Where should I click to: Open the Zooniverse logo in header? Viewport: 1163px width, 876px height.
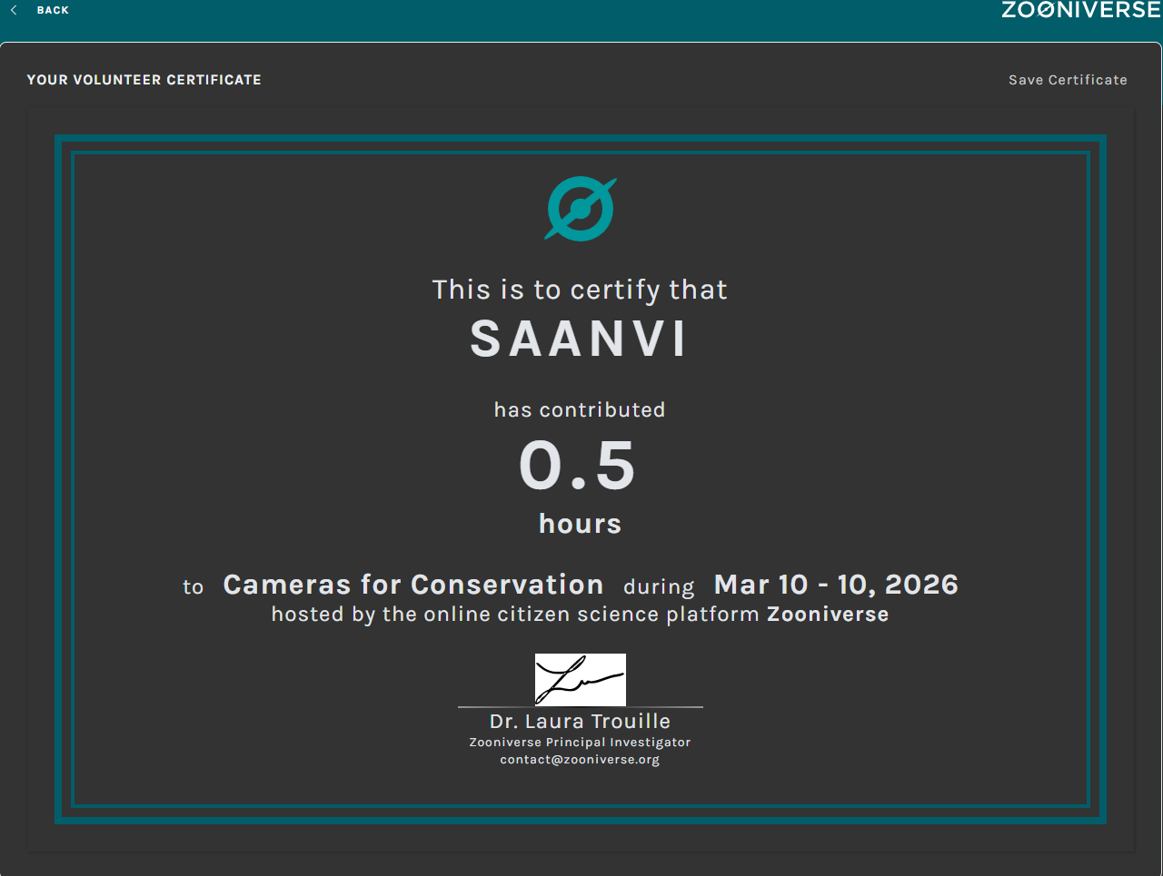point(1080,11)
